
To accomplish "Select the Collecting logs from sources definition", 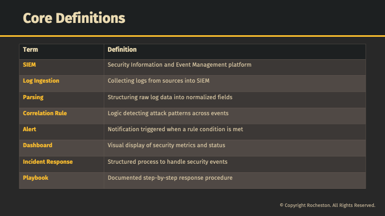I will point(158,81).
